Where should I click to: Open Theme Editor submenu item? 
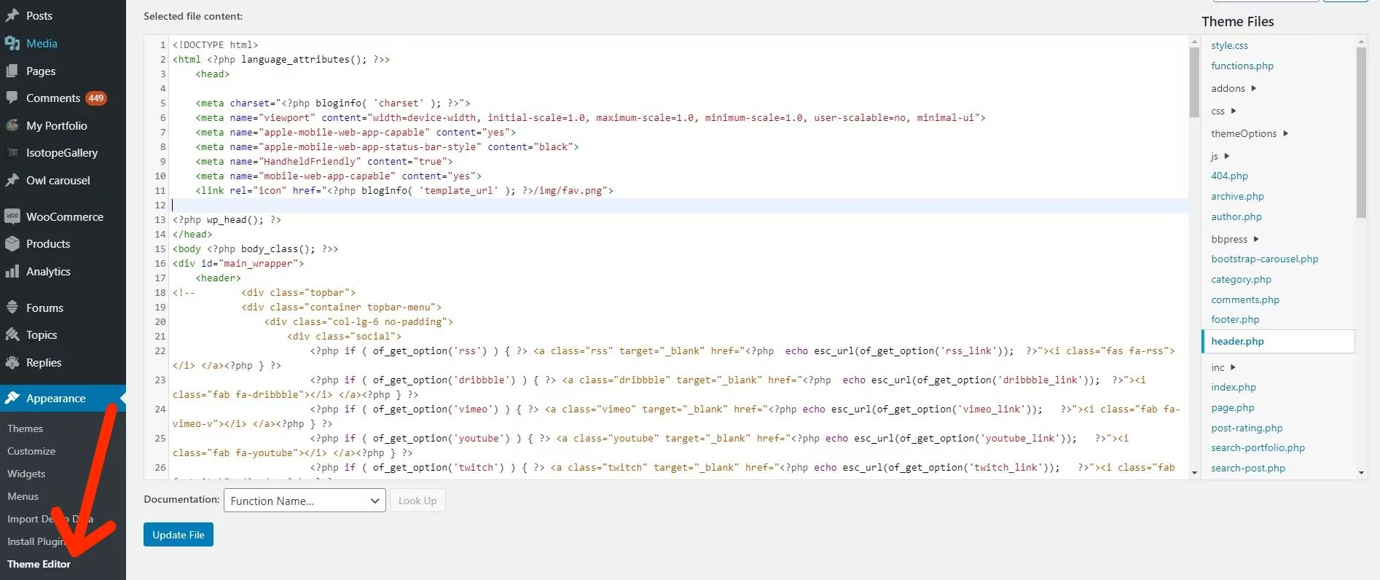tap(39, 564)
